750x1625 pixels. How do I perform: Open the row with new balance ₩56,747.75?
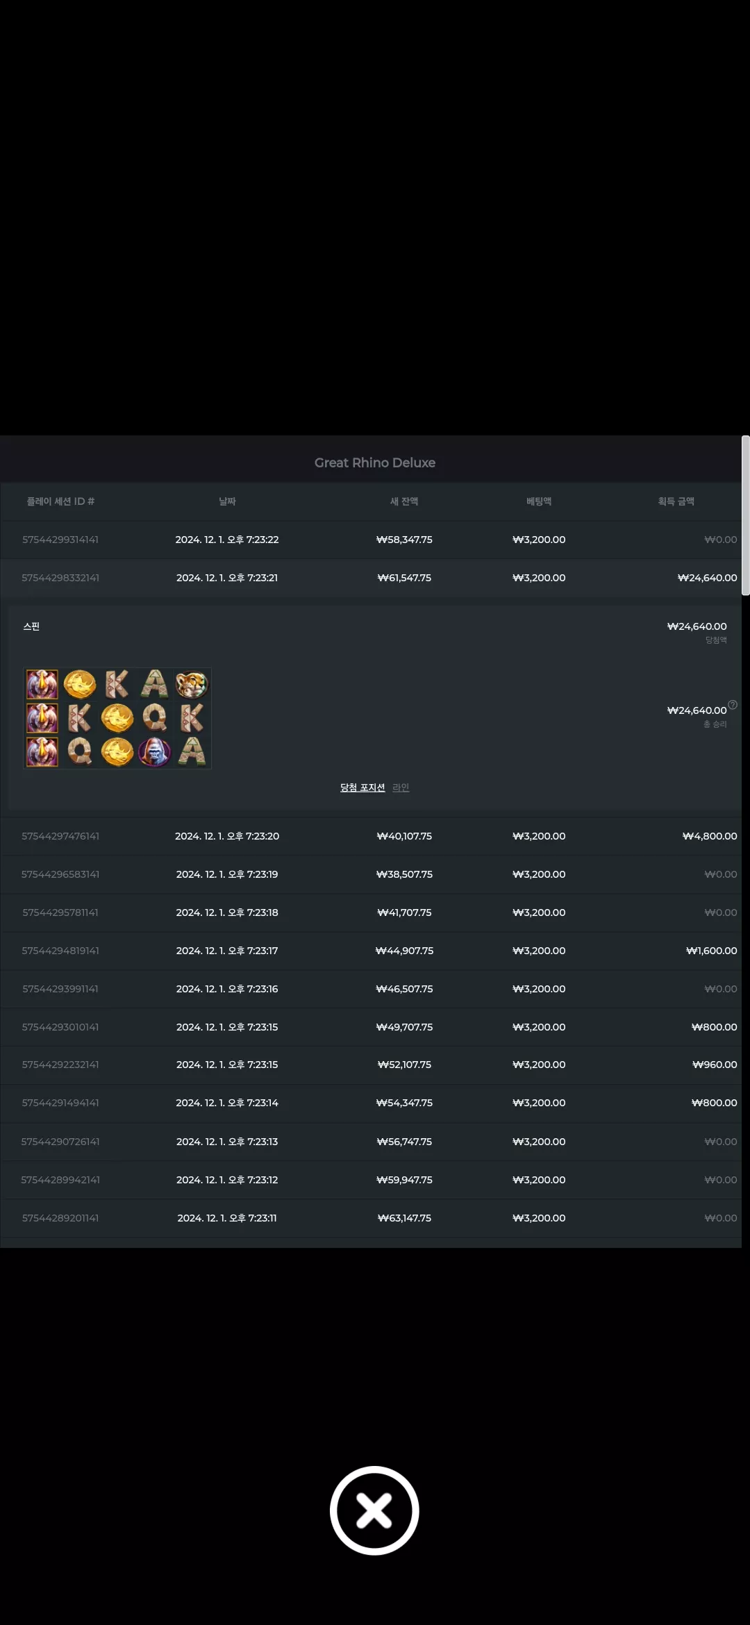point(371,1142)
